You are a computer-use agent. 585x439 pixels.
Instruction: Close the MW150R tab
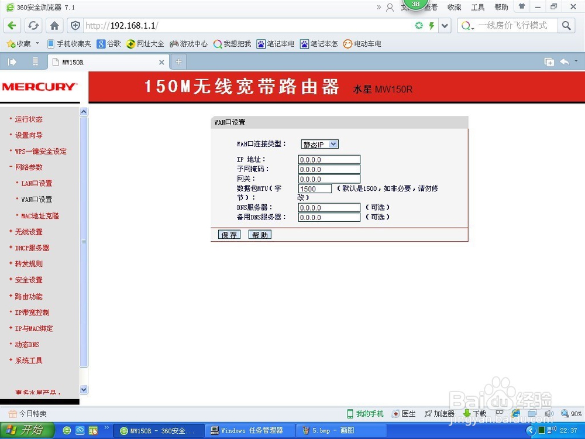point(161,62)
